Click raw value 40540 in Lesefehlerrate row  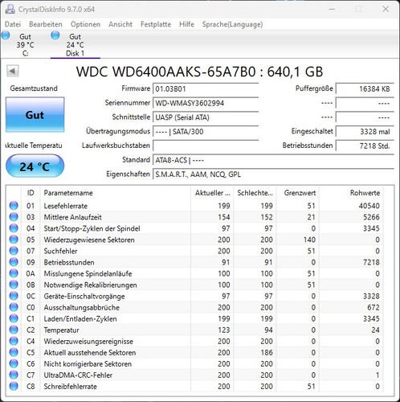[369, 206]
